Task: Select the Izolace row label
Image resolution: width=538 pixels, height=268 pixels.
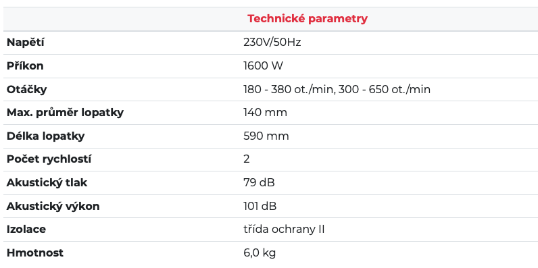Action: [26, 230]
